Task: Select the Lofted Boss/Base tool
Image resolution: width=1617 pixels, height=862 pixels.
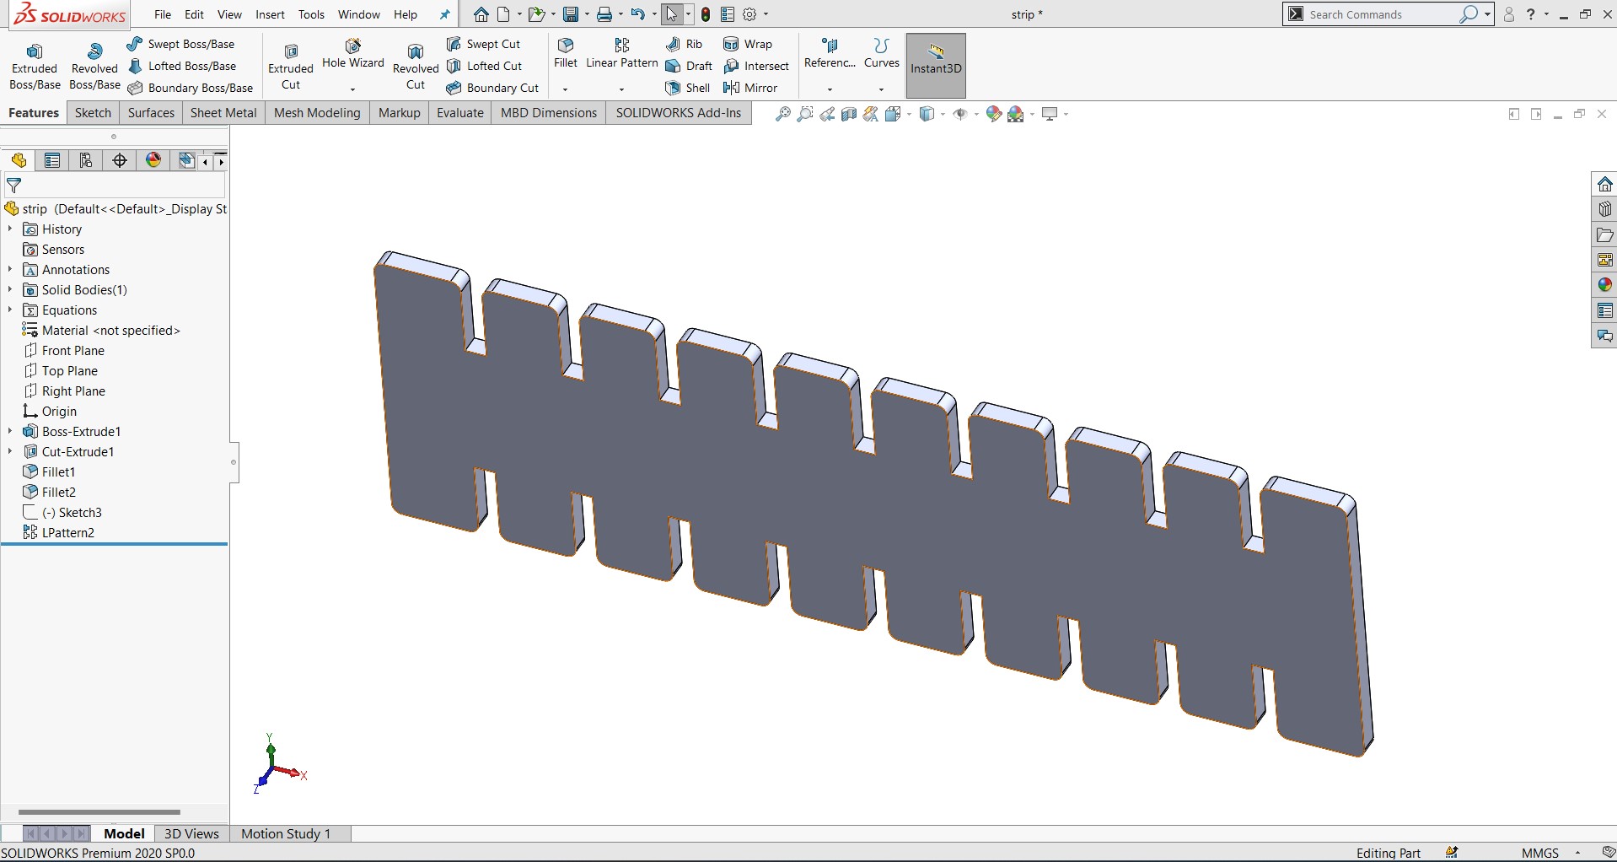Action: tap(182, 66)
